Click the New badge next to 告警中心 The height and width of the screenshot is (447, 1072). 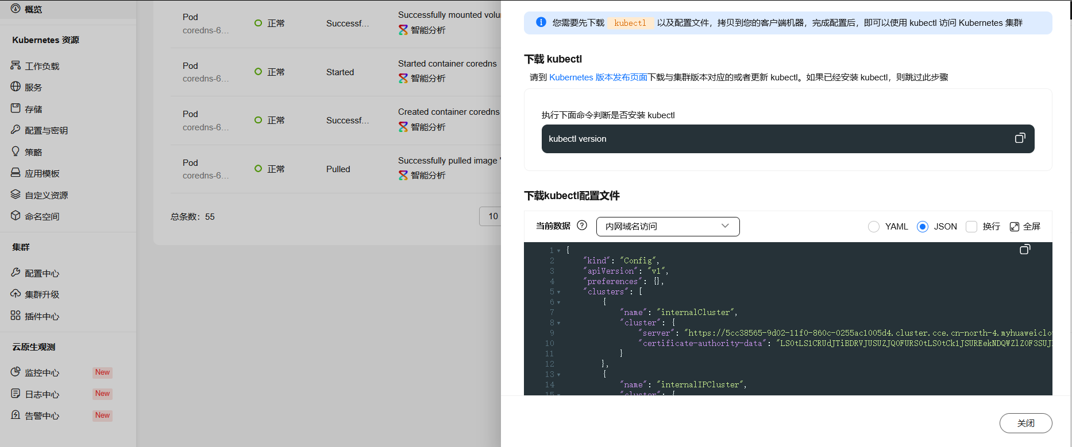pyautogui.click(x=102, y=415)
